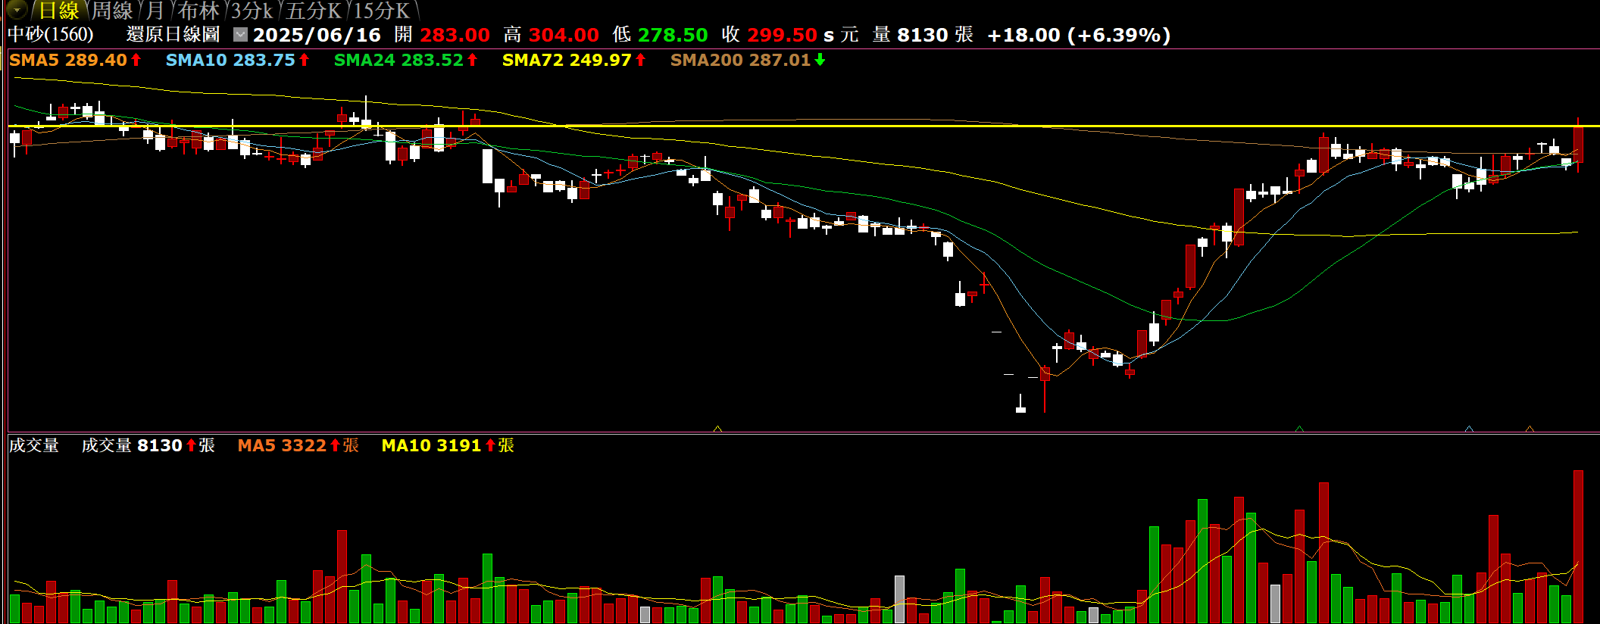
Task: Open the 15分K chart tab
Action: 381,11
